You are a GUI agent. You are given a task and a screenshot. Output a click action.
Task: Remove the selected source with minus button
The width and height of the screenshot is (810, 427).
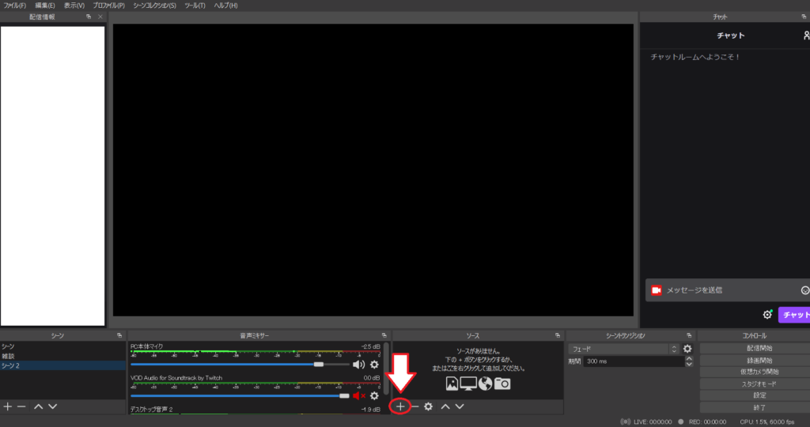(x=414, y=406)
